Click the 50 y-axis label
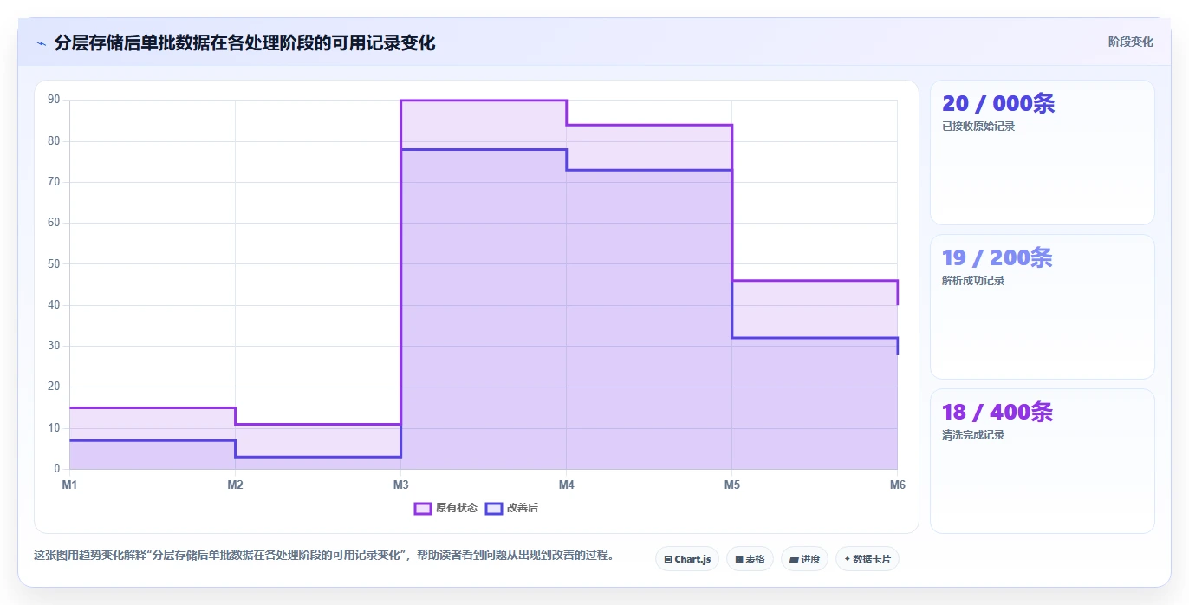Image resolution: width=1189 pixels, height=605 pixels. point(54,263)
